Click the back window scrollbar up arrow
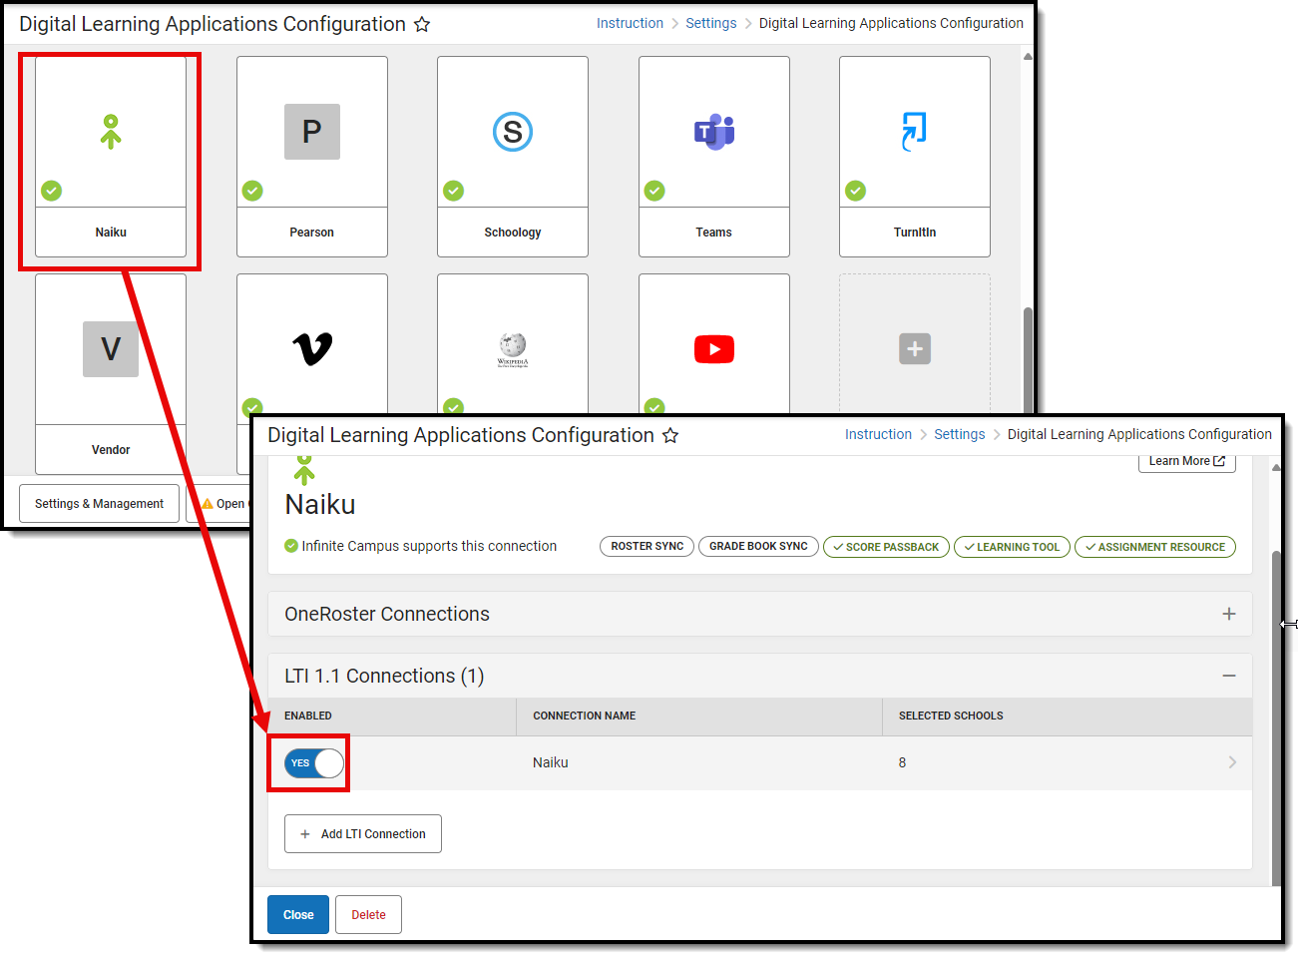Screen dimensions: 1298x958 (x=1028, y=56)
